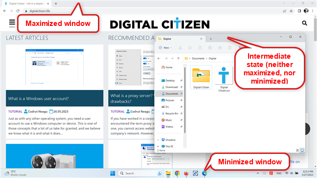Add a new tab in File Explorer
Screen dimensions: 317x178
(x=211, y=39)
